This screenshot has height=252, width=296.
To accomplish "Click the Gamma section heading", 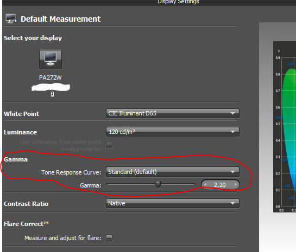I will [x=16, y=159].
